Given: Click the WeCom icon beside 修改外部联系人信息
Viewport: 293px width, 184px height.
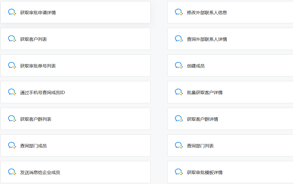Looking at the screenshot, I should [x=179, y=12].
